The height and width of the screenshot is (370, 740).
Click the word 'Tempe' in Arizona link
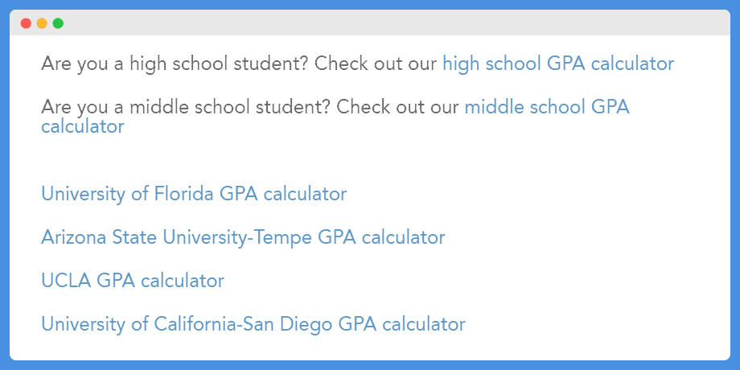282,237
